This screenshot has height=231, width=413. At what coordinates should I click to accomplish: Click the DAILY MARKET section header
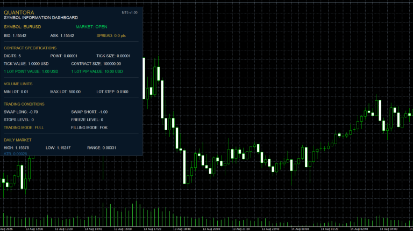17,140
